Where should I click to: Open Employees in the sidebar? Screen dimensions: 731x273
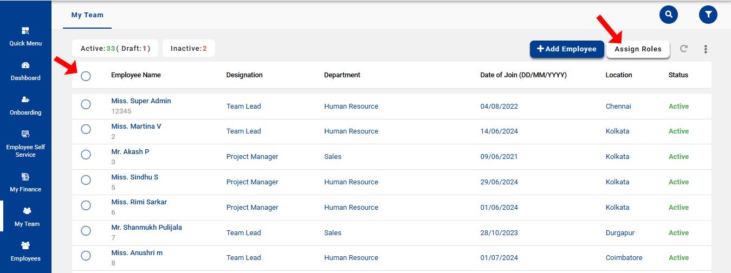(25, 252)
